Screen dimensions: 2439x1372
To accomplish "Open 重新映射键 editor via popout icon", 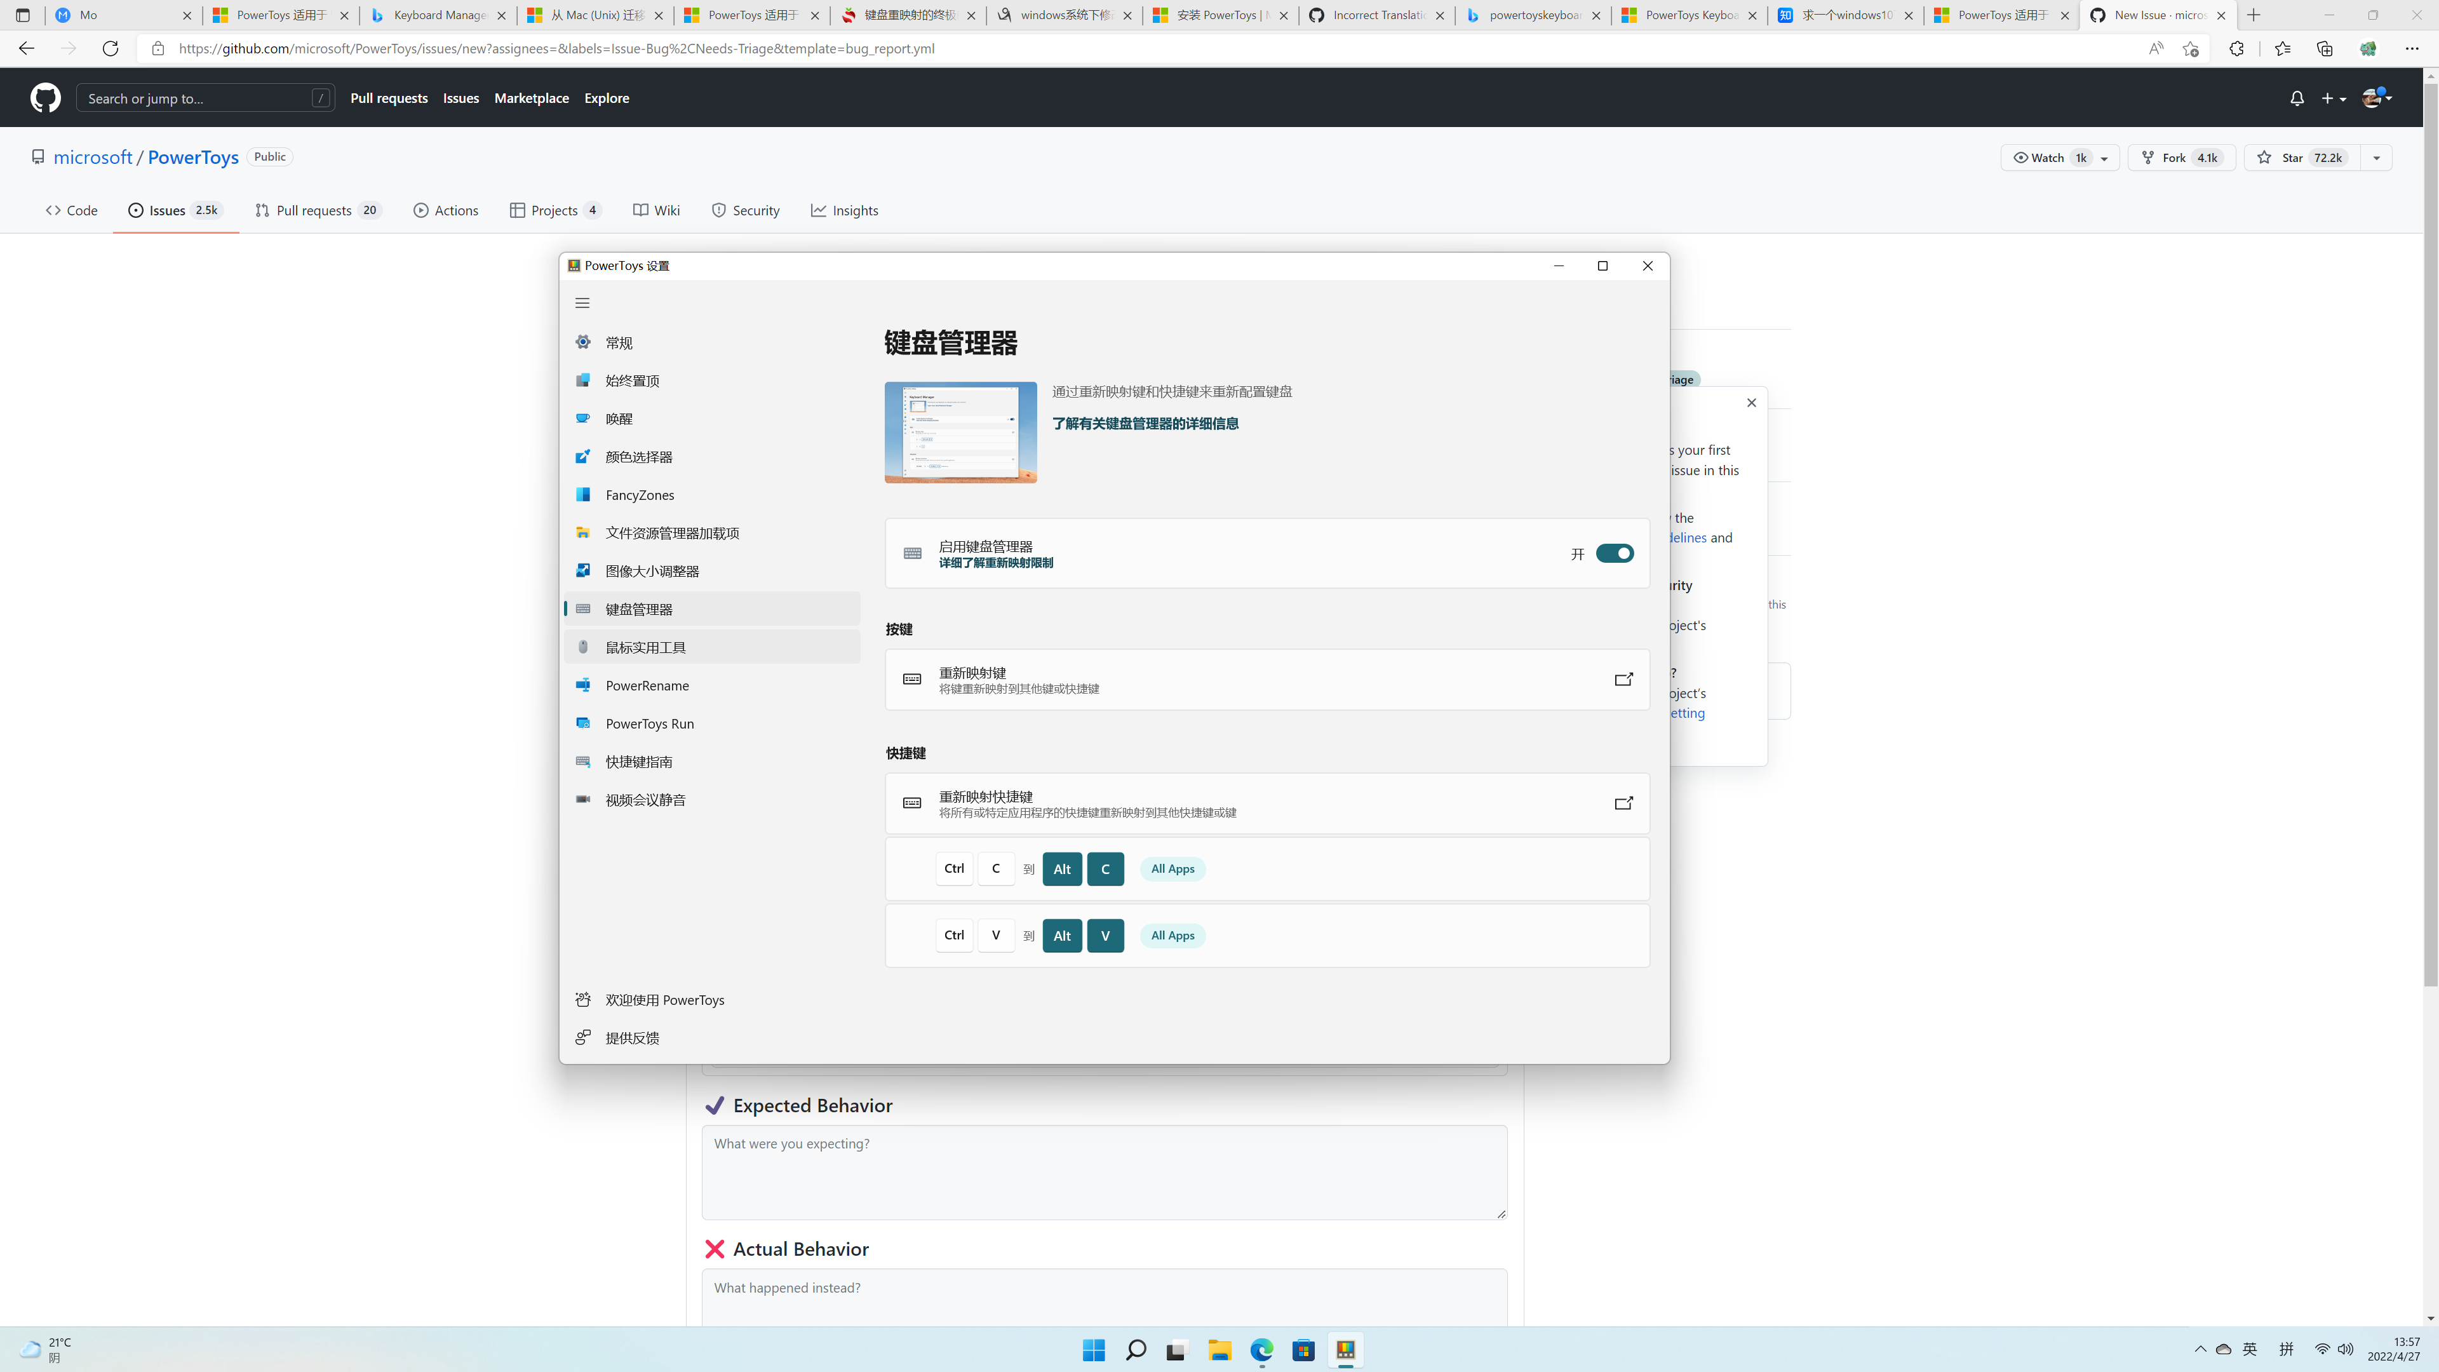I will 1623,679.
